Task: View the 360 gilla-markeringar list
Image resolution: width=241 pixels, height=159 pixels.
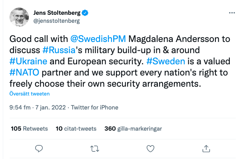Action: [x=133, y=129]
